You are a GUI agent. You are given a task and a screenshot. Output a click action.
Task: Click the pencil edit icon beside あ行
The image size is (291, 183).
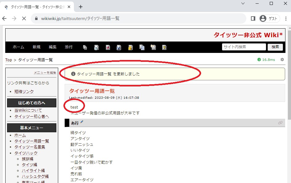pyautogui.click(x=82, y=122)
